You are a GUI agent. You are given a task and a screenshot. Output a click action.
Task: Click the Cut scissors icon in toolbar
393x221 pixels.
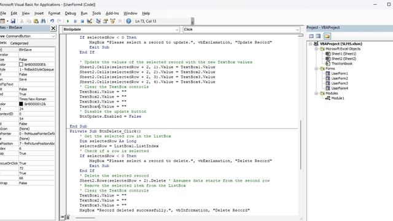click(x=22, y=21)
